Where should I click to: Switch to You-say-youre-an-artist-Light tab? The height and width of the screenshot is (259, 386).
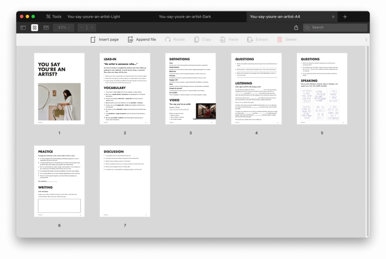[93, 17]
